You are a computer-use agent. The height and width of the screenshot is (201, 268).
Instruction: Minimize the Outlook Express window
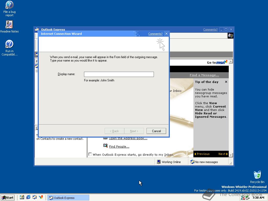pyautogui.click(x=221, y=30)
